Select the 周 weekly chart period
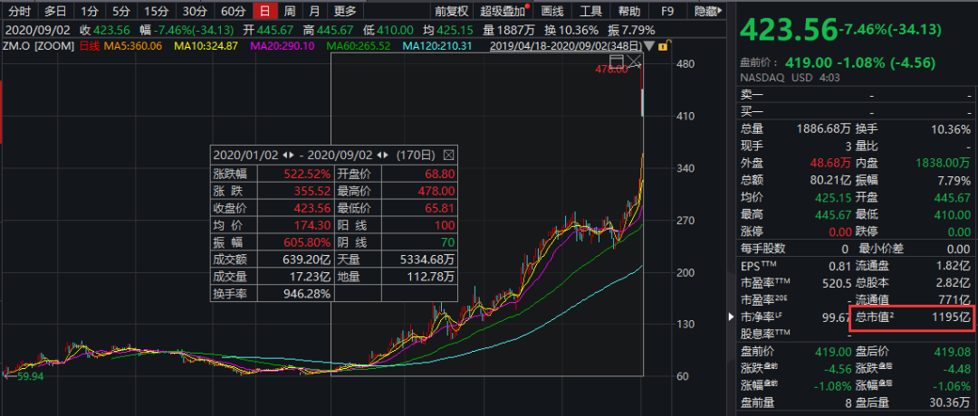Screen dimensions: 978x416 [x=289, y=12]
